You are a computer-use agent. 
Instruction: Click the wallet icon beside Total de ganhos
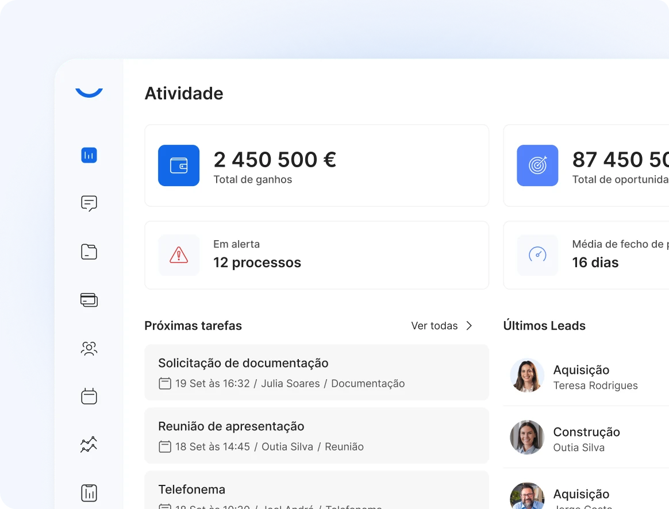click(179, 166)
